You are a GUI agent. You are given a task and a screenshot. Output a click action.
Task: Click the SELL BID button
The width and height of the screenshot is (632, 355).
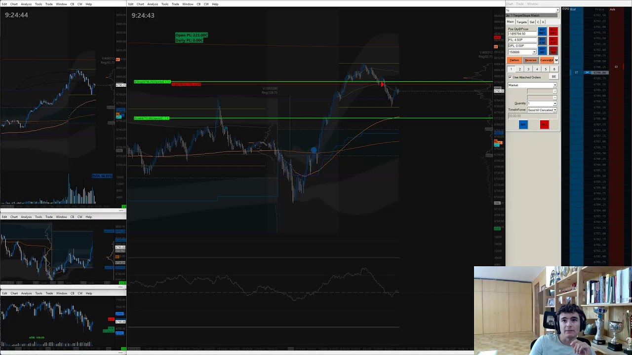point(553,51)
